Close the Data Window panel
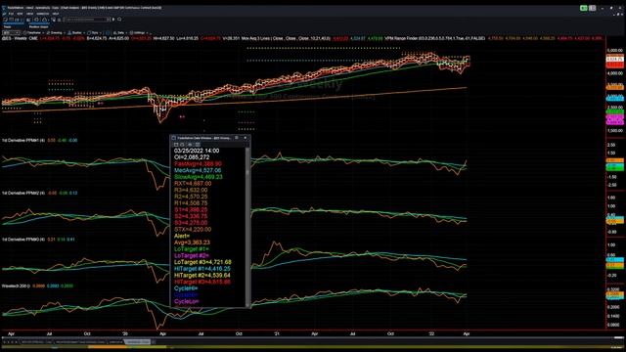The width and height of the screenshot is (626, 352). pyautogui.click(x=246, y=138)
